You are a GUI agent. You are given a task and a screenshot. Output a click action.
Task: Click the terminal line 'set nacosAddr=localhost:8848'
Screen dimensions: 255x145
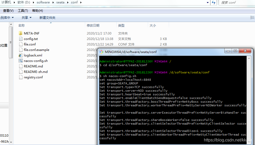[x=125, y=80]
